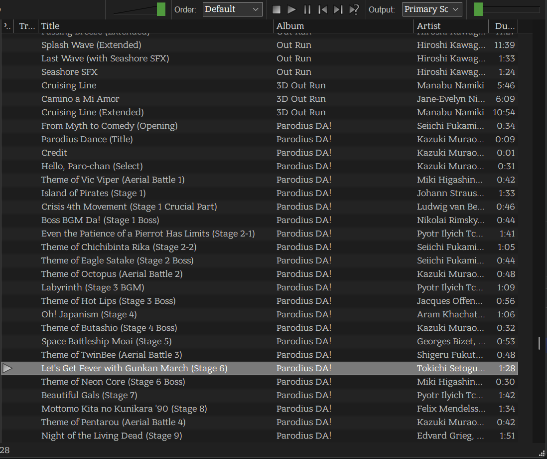Screen dimensions: 547x459
Task: Click the seekbar position handle
Action: (x=478, y=9)
